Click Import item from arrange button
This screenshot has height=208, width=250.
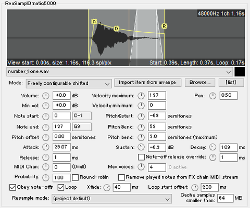[148, 83]
